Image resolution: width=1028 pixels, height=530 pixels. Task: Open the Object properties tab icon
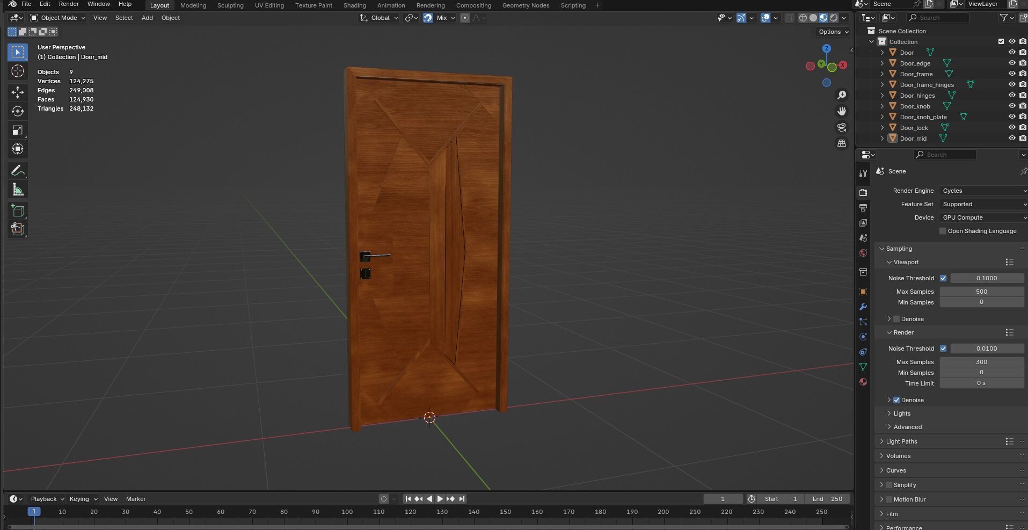[863, 292]
